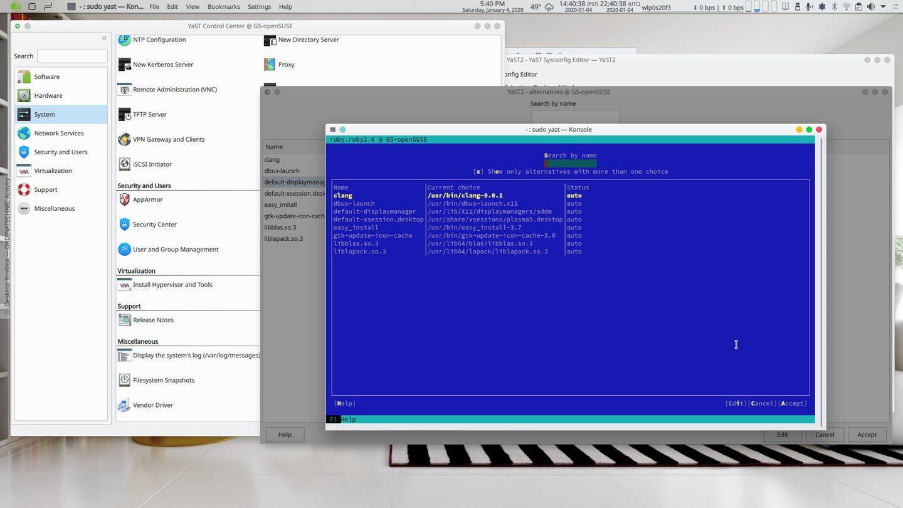Open the Help menu in the top bar

[285, 7]
